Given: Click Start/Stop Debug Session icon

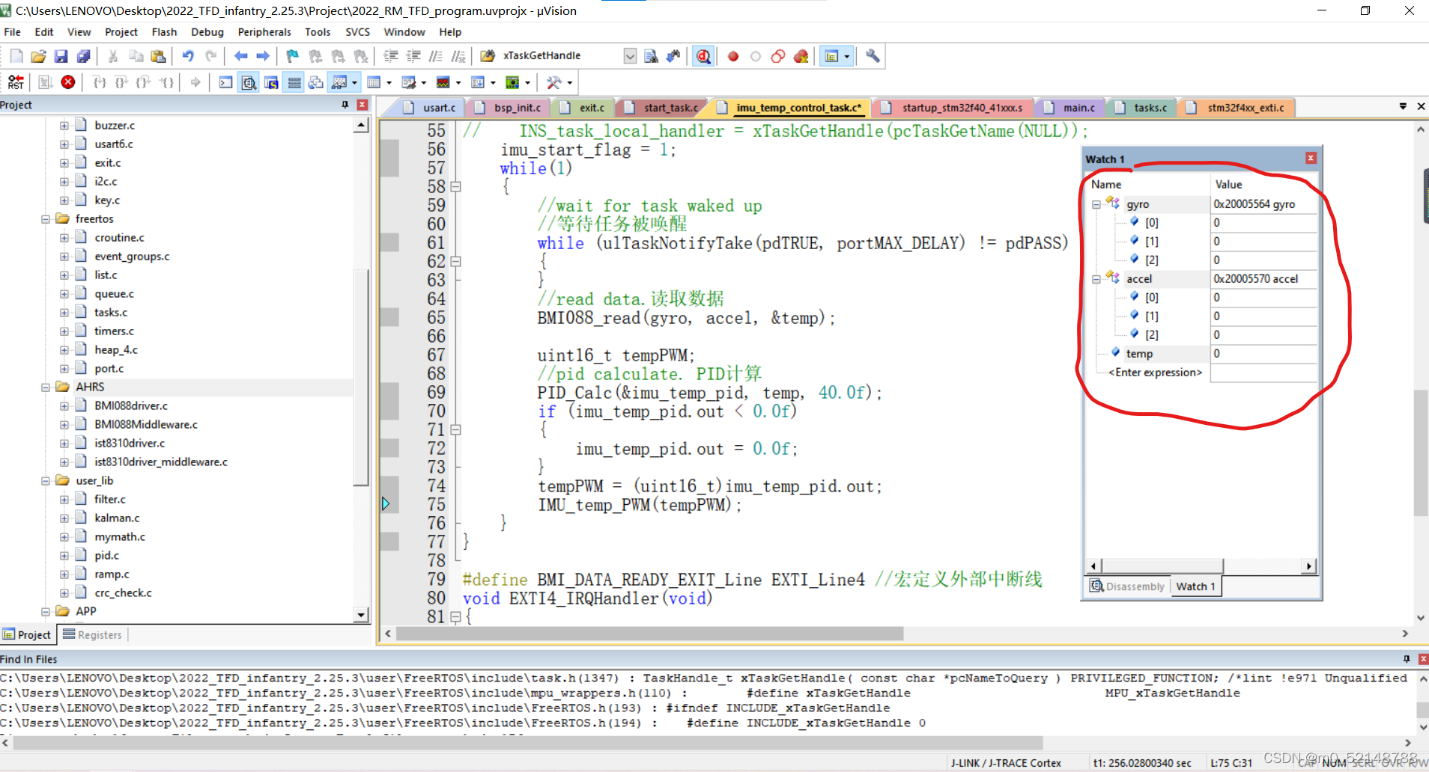Looking at the screenshot, I should point(703,56).
